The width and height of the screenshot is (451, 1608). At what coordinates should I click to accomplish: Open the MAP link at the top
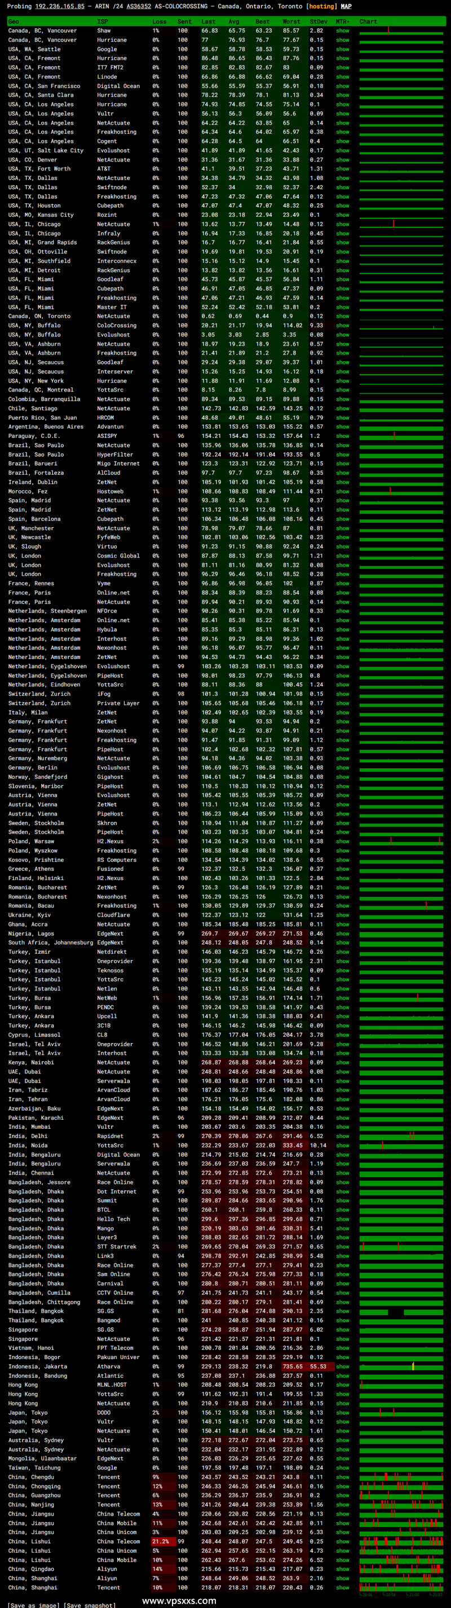click(x=346, y=6)
